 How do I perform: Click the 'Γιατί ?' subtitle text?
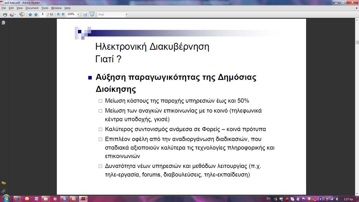coord(108,59)
